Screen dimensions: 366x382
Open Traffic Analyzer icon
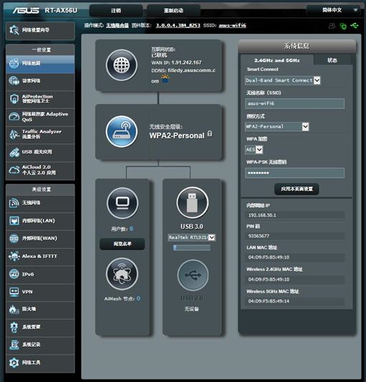14,134
